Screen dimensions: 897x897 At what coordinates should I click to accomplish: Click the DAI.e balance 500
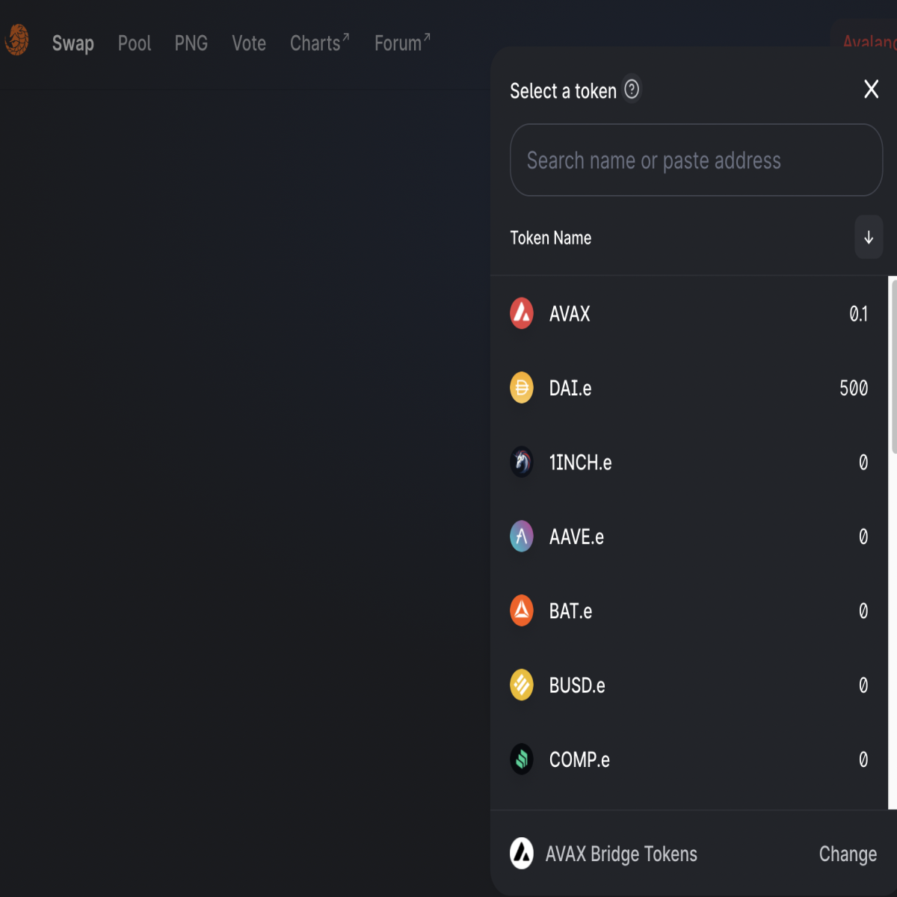pyautogui.click(x=854, y=388)
